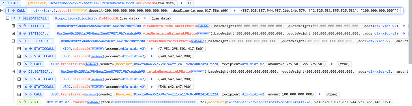Select the '4 → DELEGATECALL' badge
This screenshot has width=412, height=106.
[30, 18]
